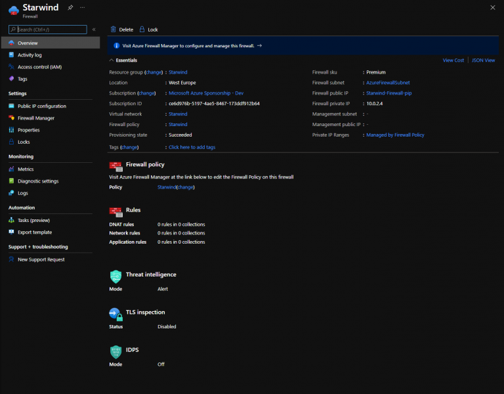Click the Diagnostic settings icon
The image size is (504, 394).
[x=12, y=181]
